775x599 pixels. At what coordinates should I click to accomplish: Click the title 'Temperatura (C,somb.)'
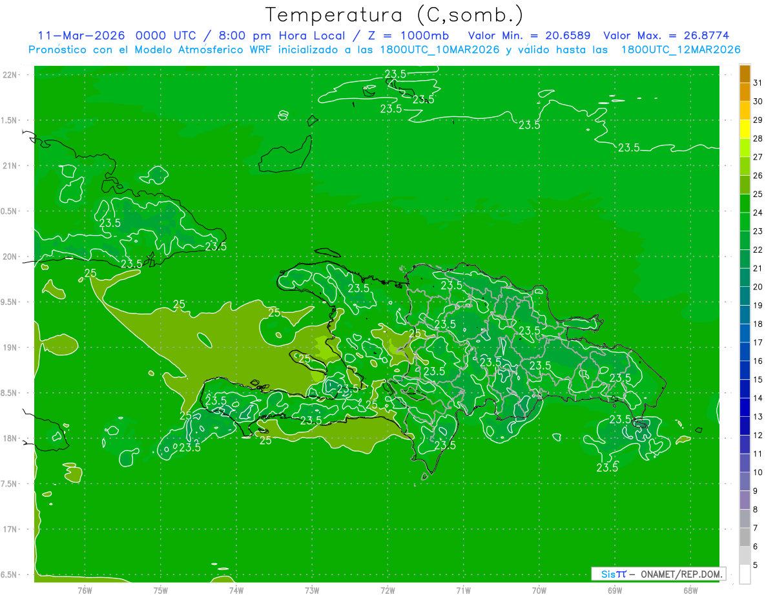[x=395, y=16]
